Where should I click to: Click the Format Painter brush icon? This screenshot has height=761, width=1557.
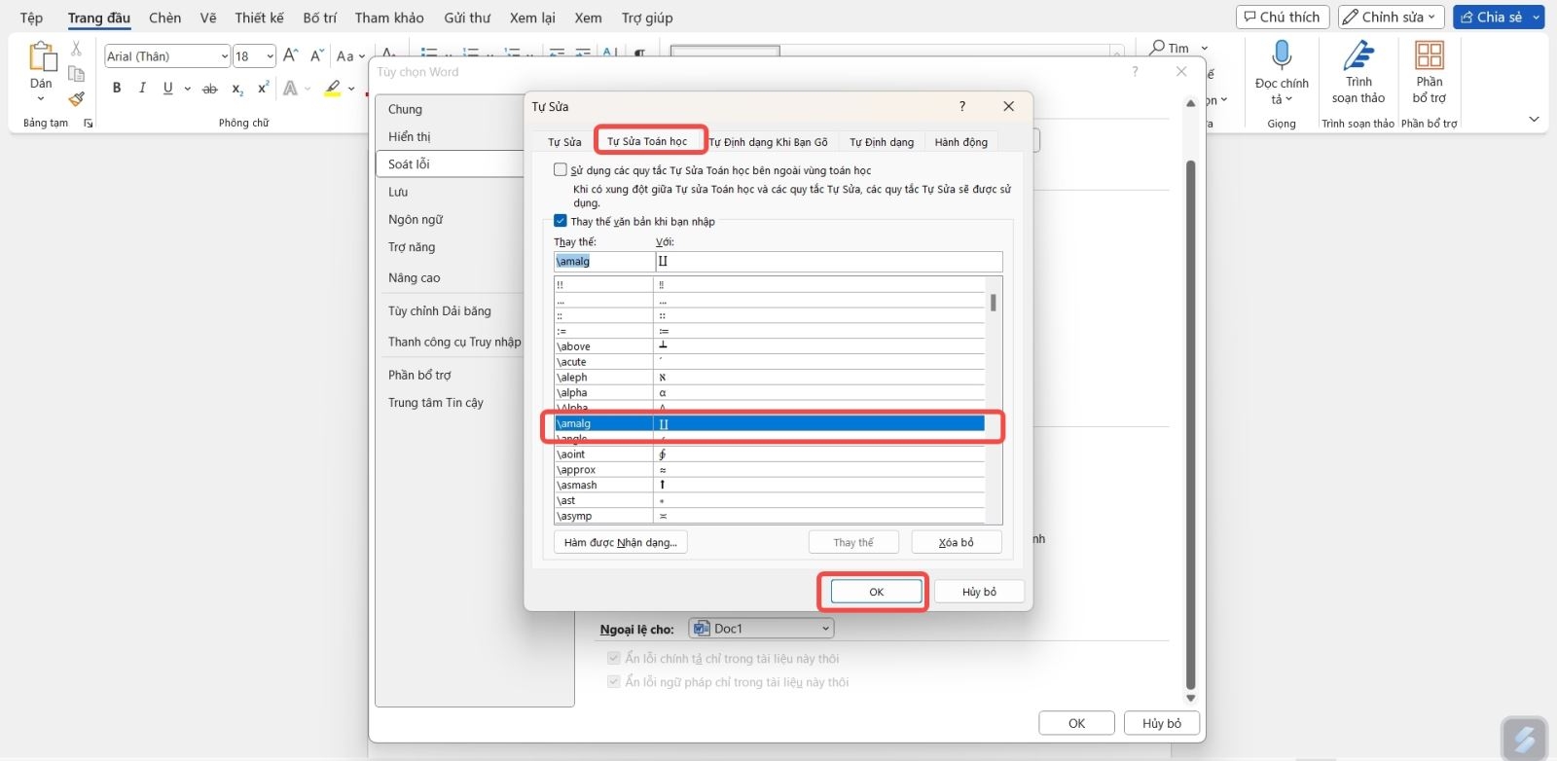[77, 98]
